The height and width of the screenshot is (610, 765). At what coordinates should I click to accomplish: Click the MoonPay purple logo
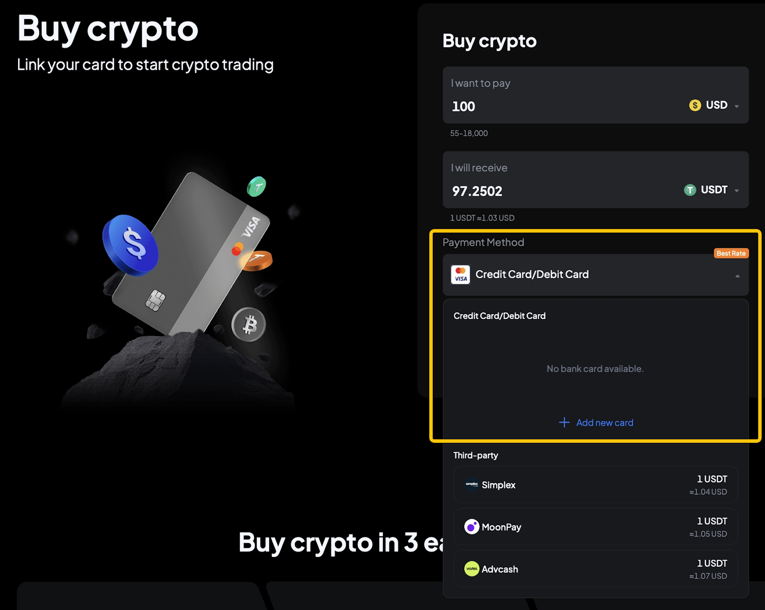pos(471,527)
